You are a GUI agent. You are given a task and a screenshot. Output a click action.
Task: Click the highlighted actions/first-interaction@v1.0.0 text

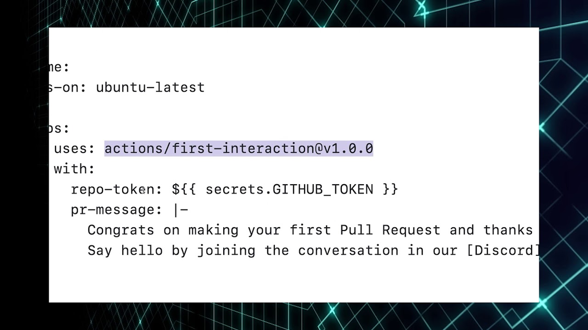(238, 148)
